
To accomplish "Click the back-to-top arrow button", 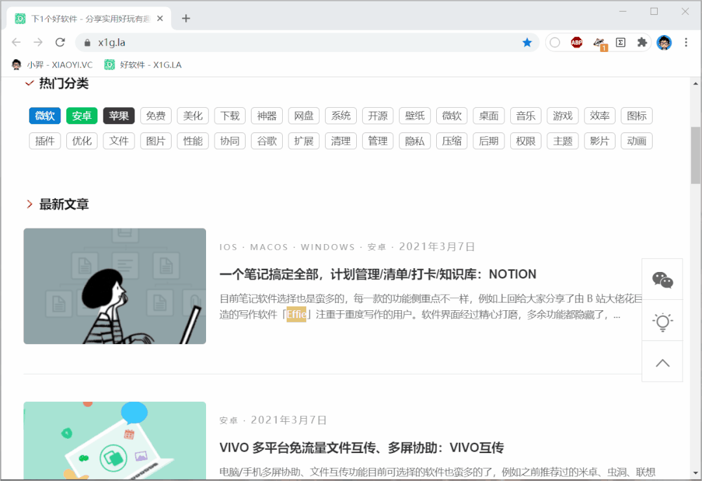I will point(662,362).
